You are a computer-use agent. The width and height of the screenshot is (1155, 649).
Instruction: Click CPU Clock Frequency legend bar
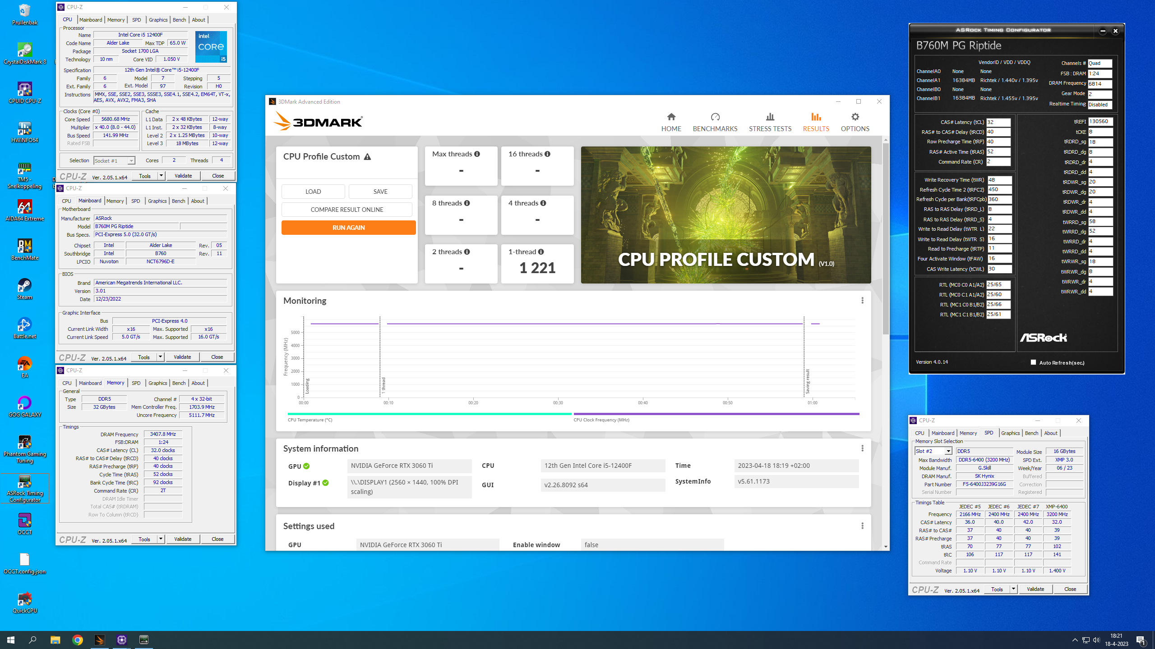(x=716, y=413)
